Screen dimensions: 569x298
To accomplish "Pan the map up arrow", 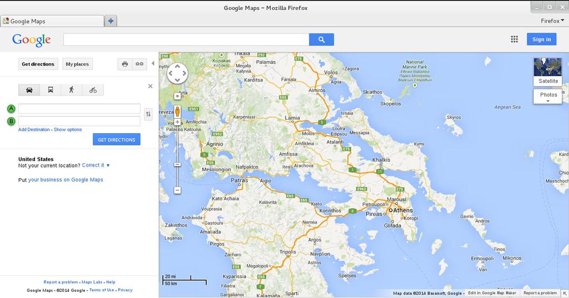I will 177,66.
